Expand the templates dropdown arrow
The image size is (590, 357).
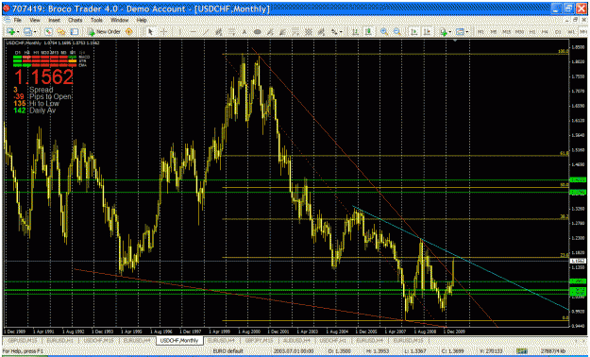(467, 32)
